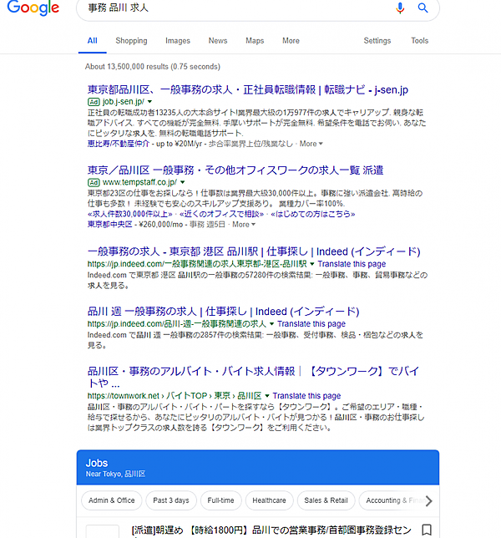
Task: Open «近くのオフィスで相談» sitelink
Action: point(221,214)
